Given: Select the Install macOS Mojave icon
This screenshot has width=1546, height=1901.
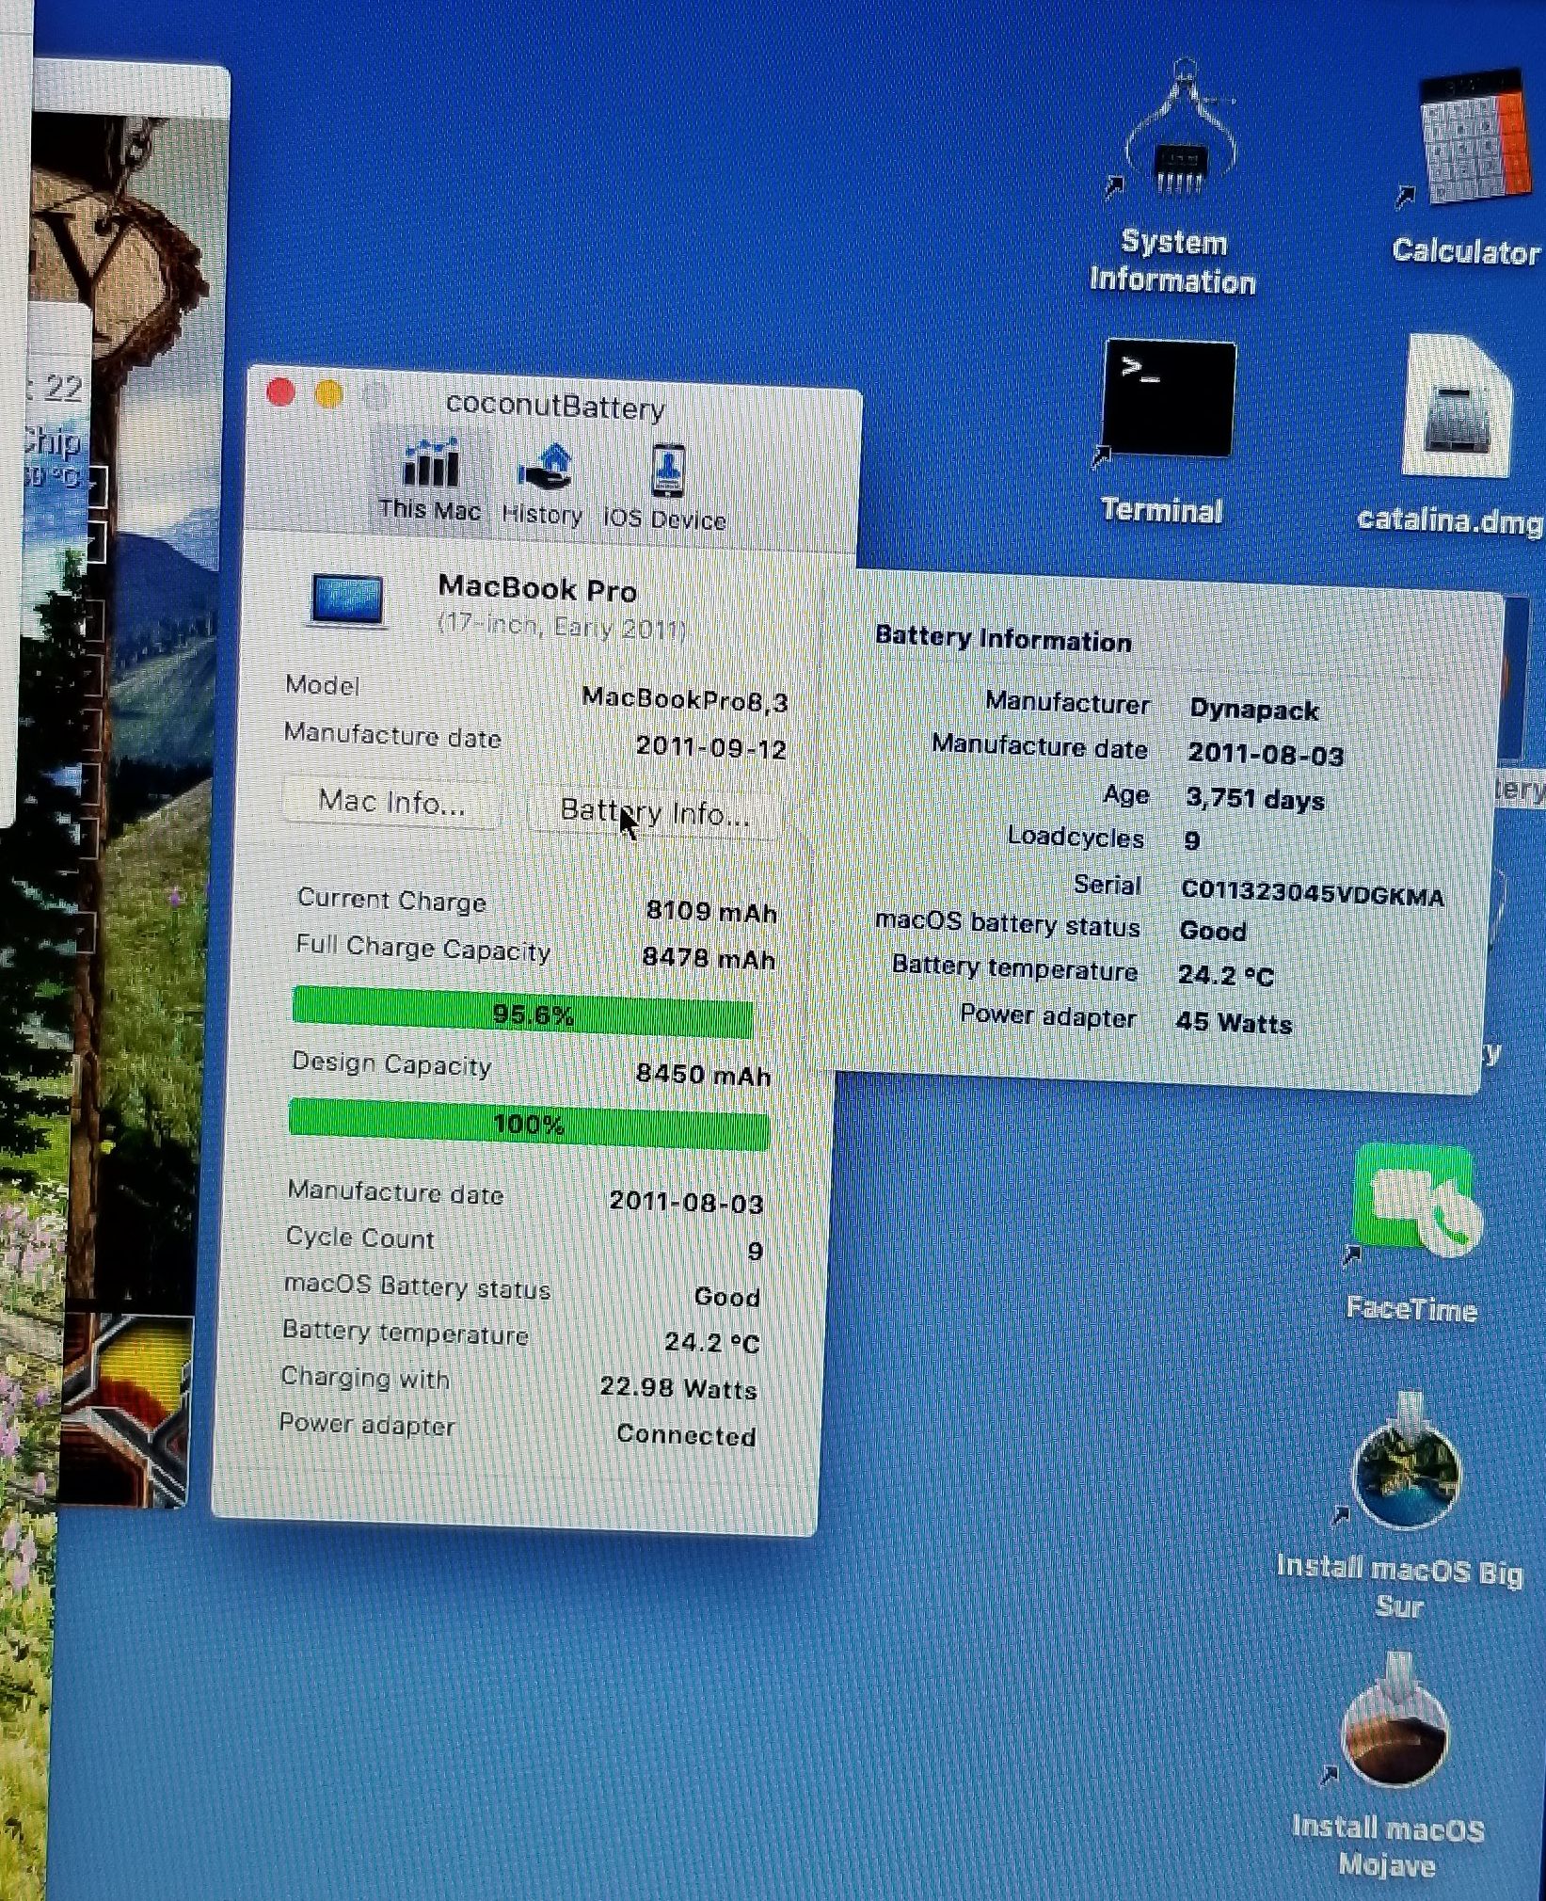Looking at the screenshot, I should (1394, 1735).
